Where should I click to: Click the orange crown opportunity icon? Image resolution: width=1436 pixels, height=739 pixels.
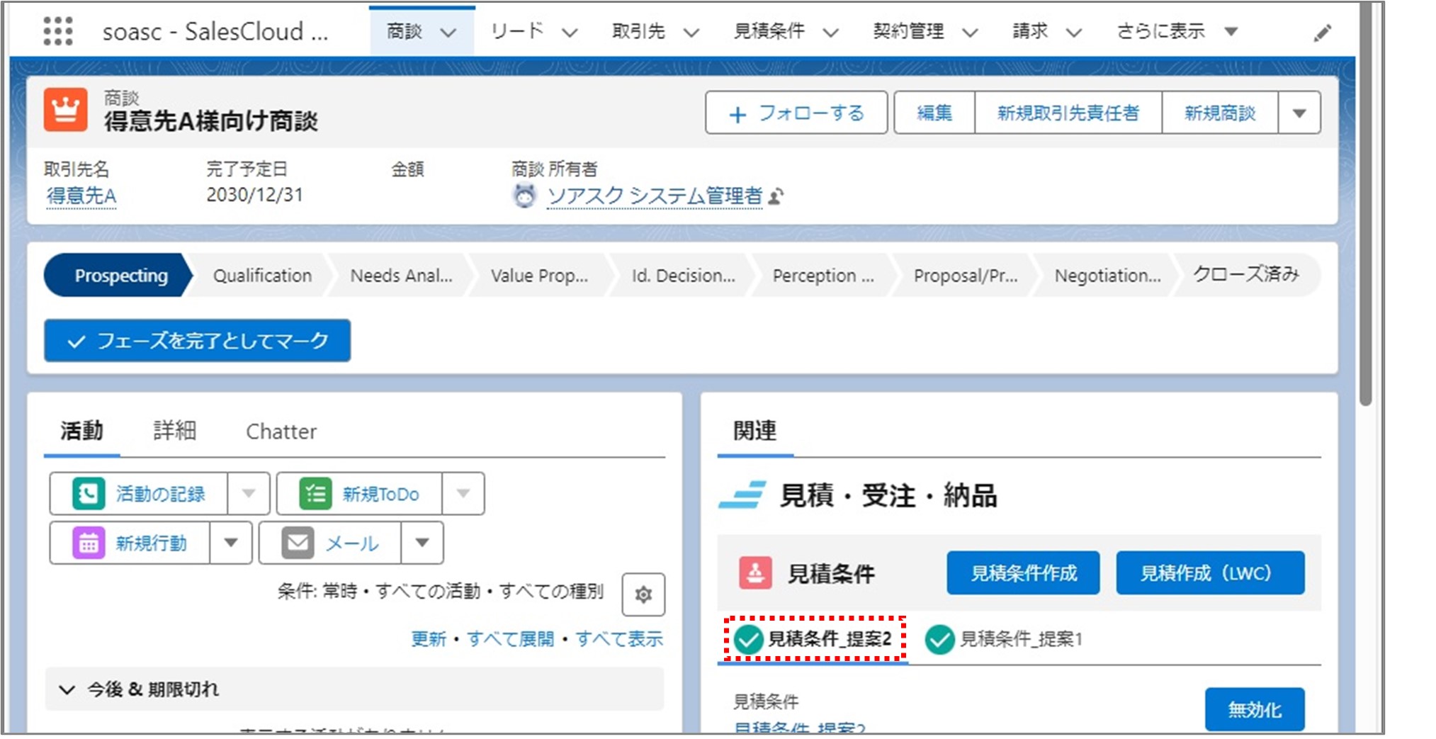65,110
